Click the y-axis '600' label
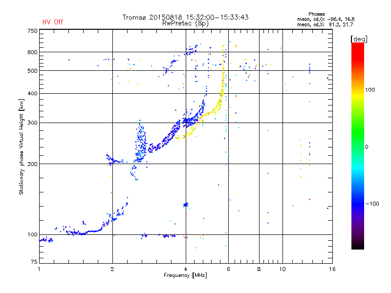 point(32,52)
